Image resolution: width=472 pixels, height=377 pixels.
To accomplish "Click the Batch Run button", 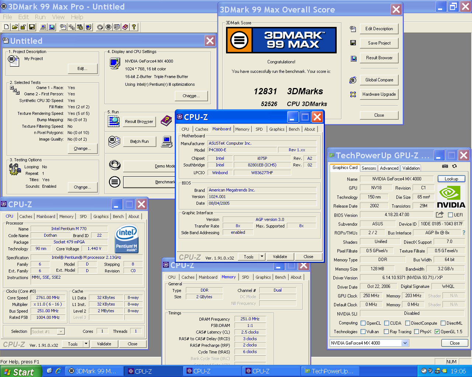I will [x=139, y=141].
